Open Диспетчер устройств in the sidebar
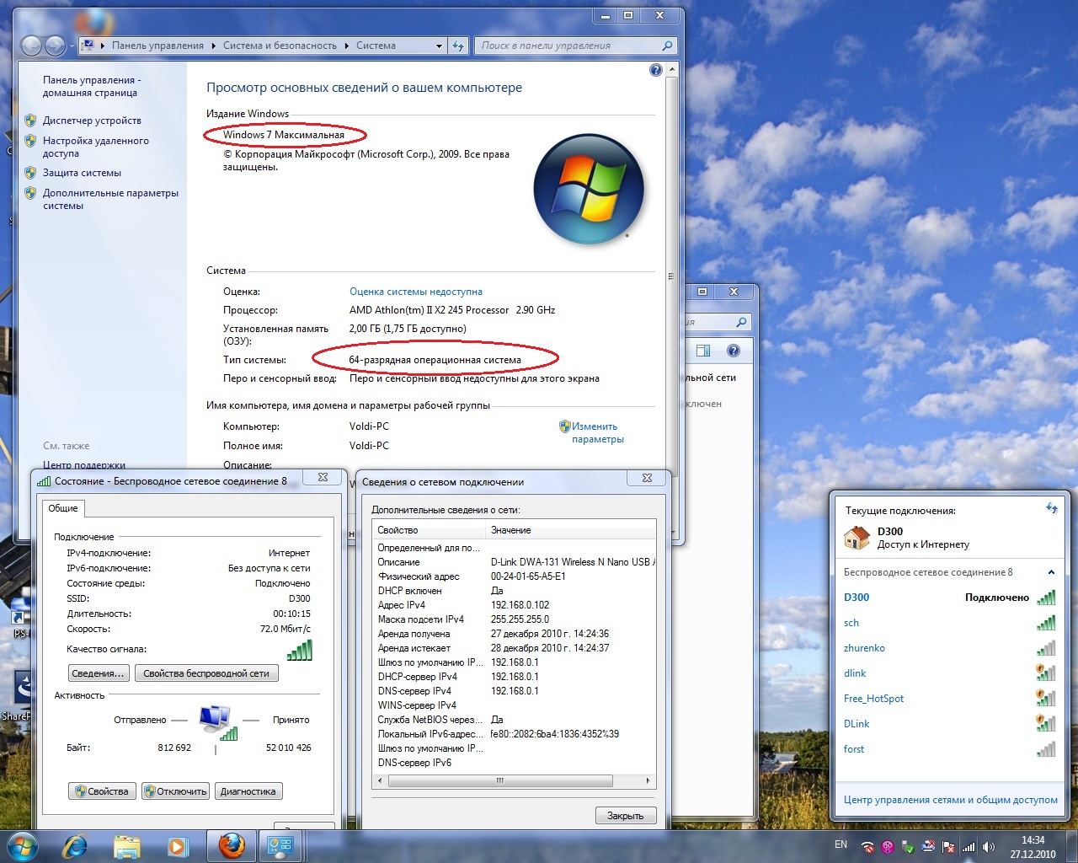The height and width of the screenshot is (863, 1078). coord(92,121)
